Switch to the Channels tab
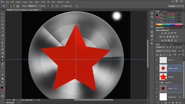The width and height of the screenshot is (185, 104). [x=164, y=44]
